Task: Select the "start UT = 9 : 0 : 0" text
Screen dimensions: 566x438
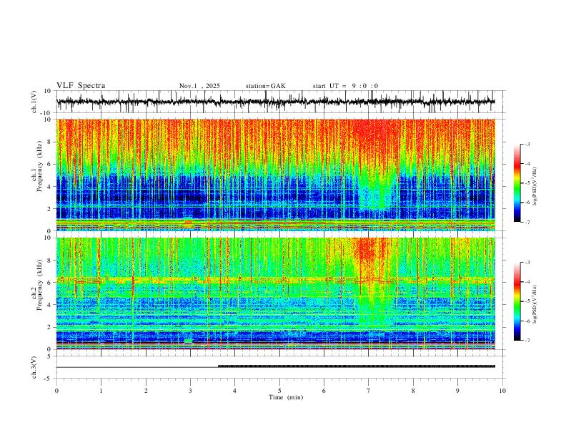Action: click(345, 86)
